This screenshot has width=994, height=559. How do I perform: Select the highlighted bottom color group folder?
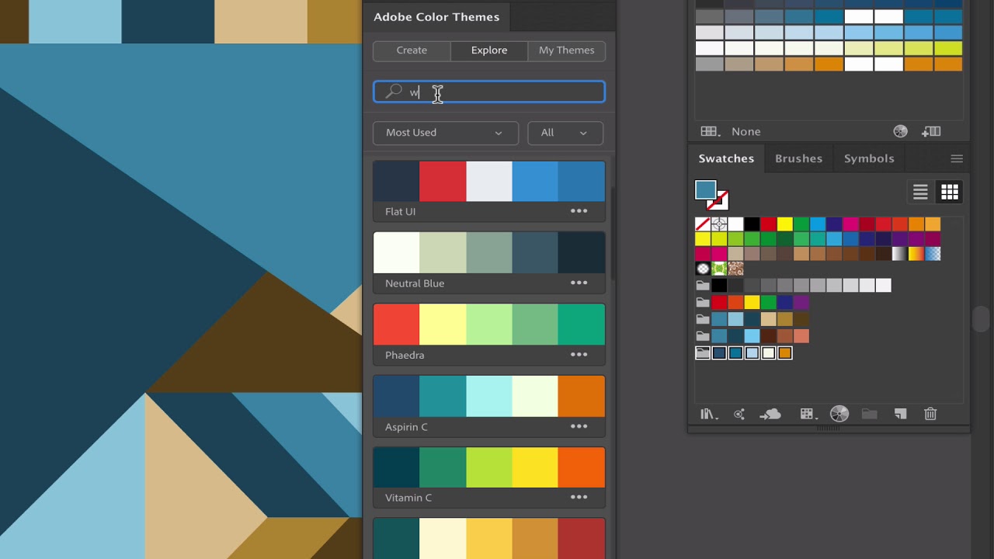pyautogui.click(x=703, y=353)
